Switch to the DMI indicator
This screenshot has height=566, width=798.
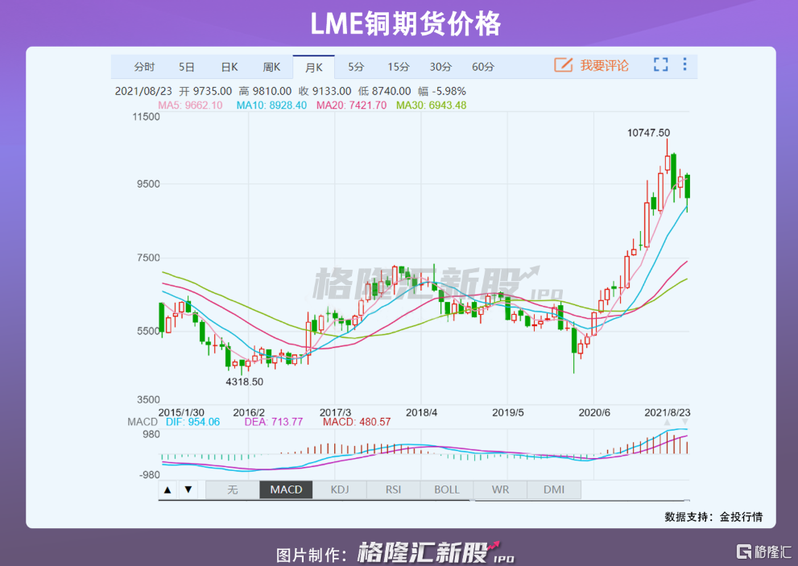click(553, 490)
